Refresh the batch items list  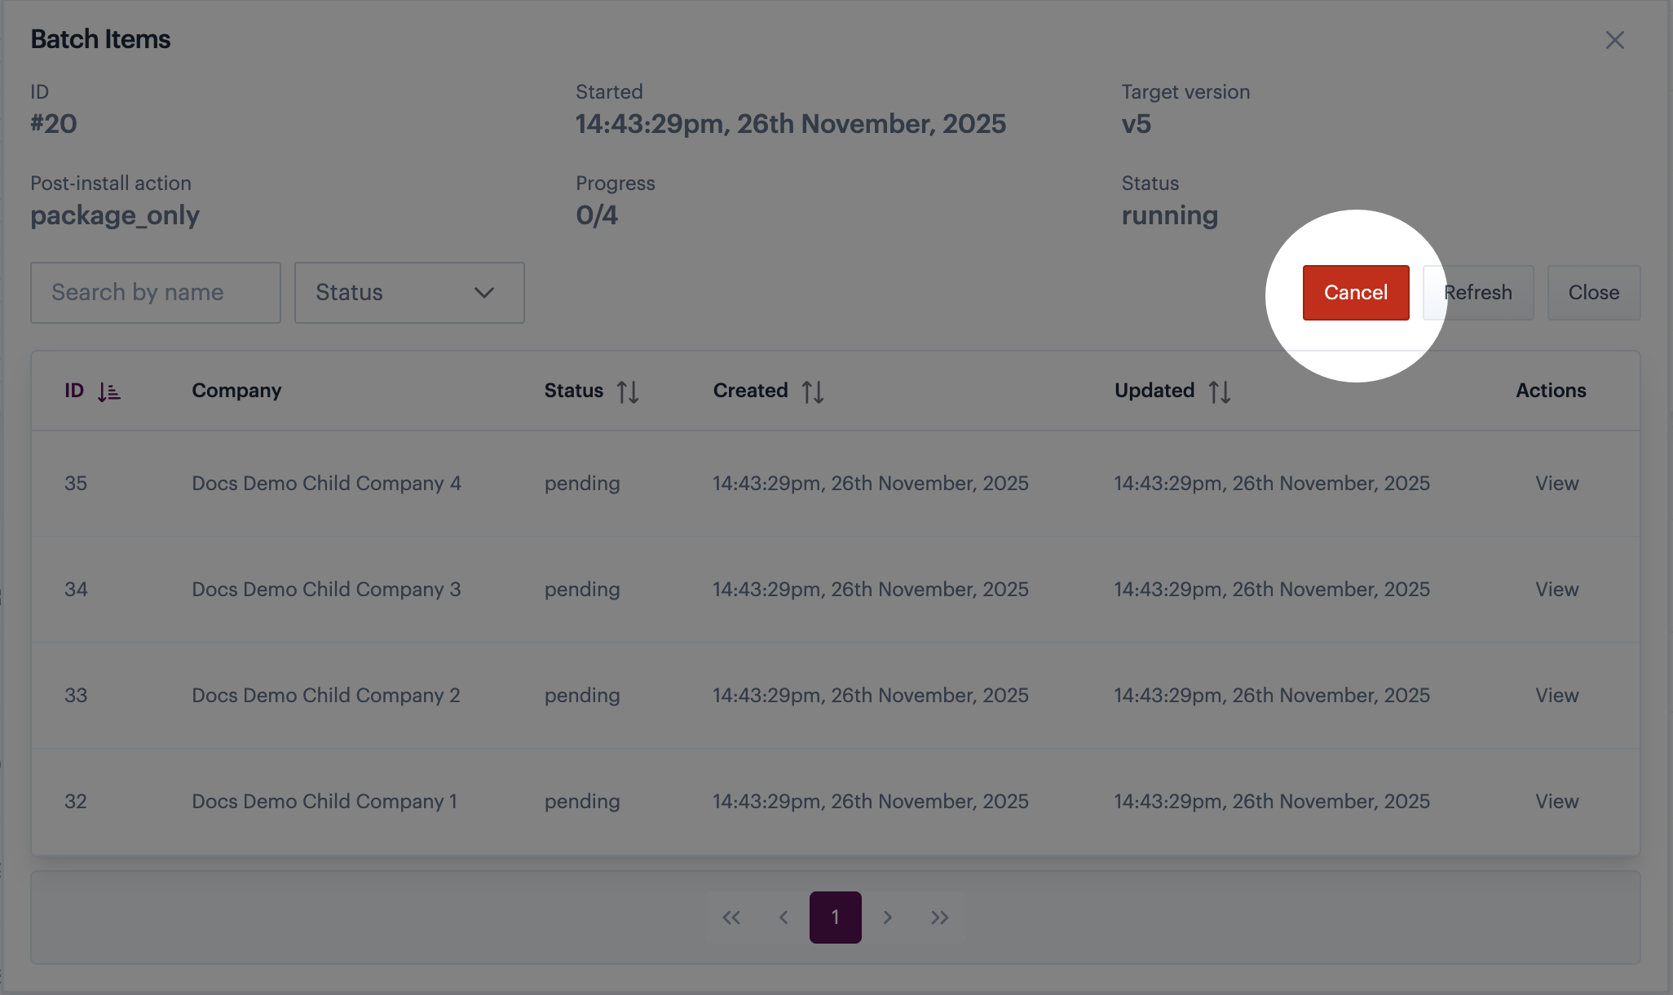[x=1477, y=293]
